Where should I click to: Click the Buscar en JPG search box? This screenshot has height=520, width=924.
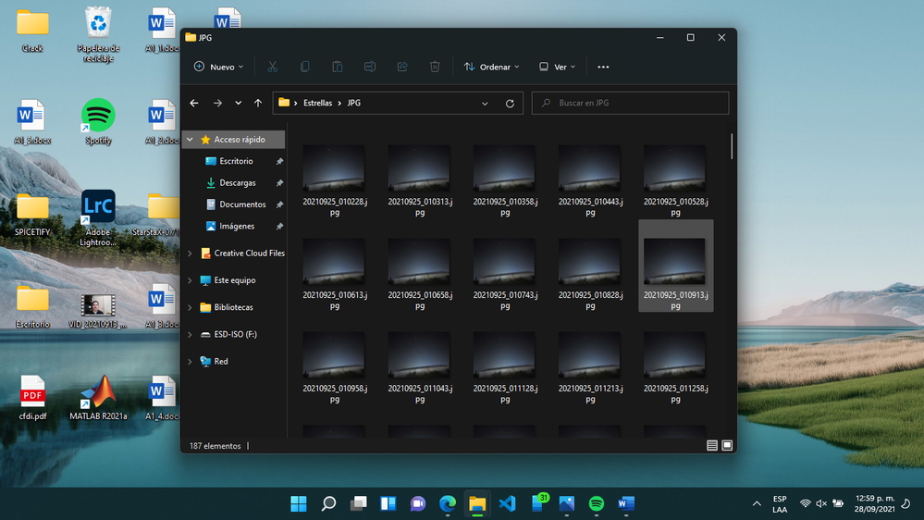[630, 103]
